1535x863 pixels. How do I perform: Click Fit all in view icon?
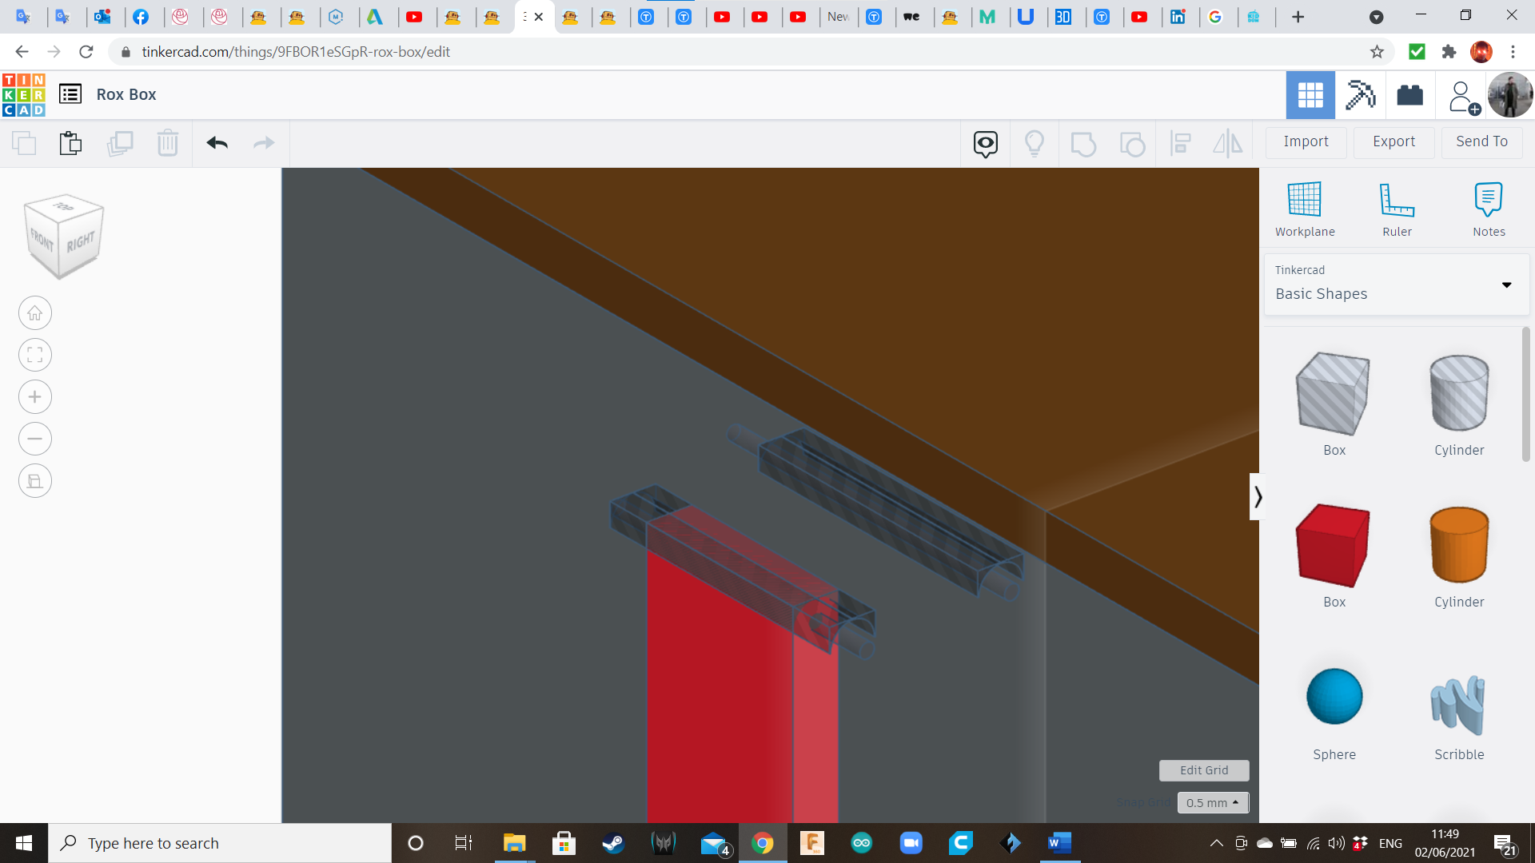point(35,355)
